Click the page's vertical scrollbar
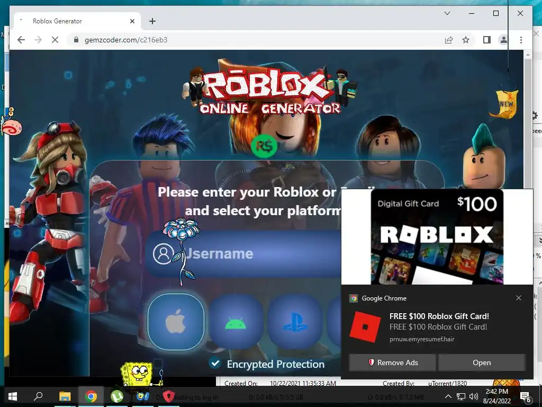Viewport: 542px width, 407px height. tap(528, 123)
